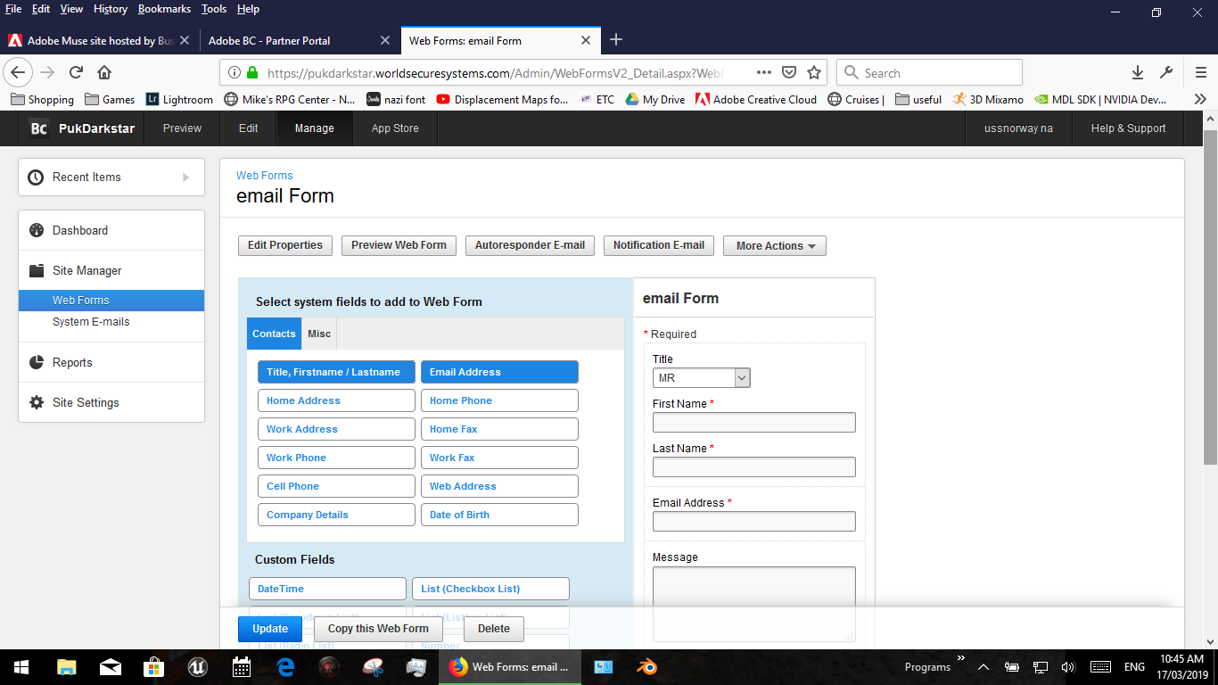Click the site info icon in address bar
This screenshot has width=1218, height=685.
[234, 73]
